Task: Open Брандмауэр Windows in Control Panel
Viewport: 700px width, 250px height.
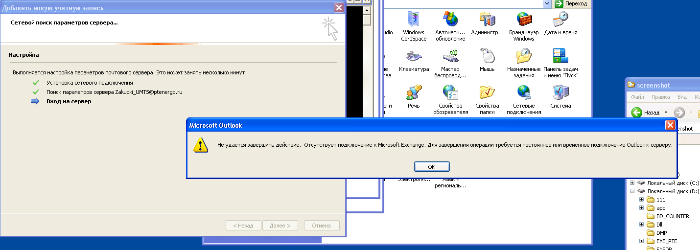Action: click(x=524, y=26)
